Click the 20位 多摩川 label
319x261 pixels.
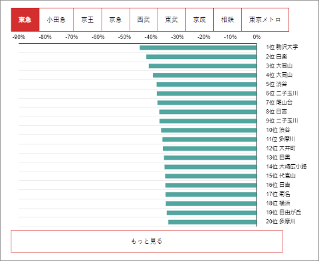280,222
